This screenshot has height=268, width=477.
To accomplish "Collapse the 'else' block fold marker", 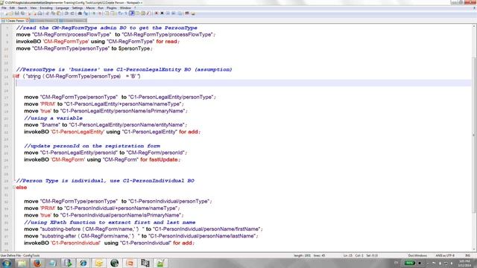I will point(14,188).
